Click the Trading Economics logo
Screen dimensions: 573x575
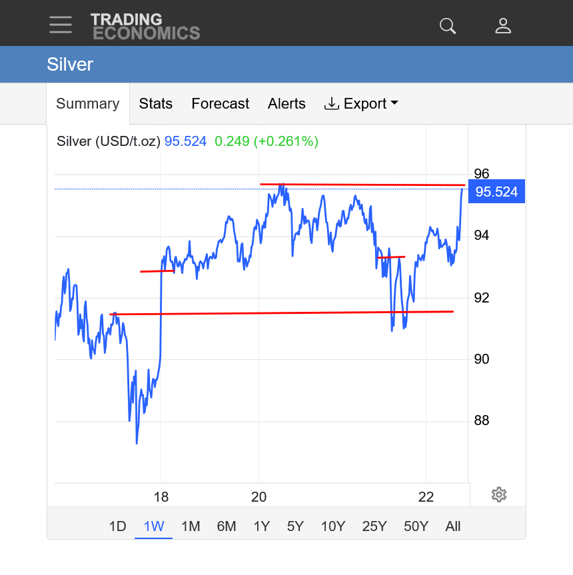145,26
